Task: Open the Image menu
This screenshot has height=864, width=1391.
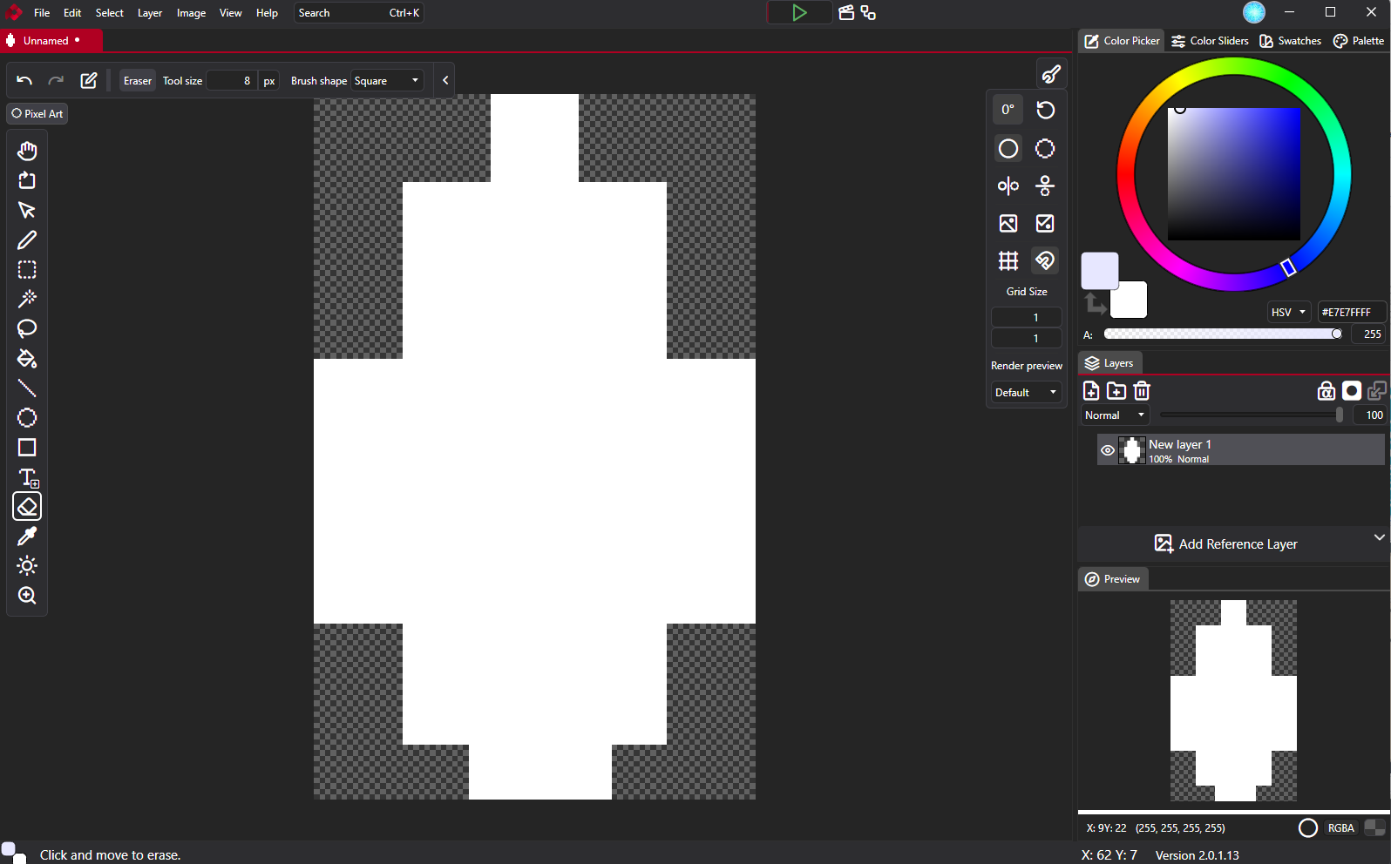Action: tap(191, 13)
